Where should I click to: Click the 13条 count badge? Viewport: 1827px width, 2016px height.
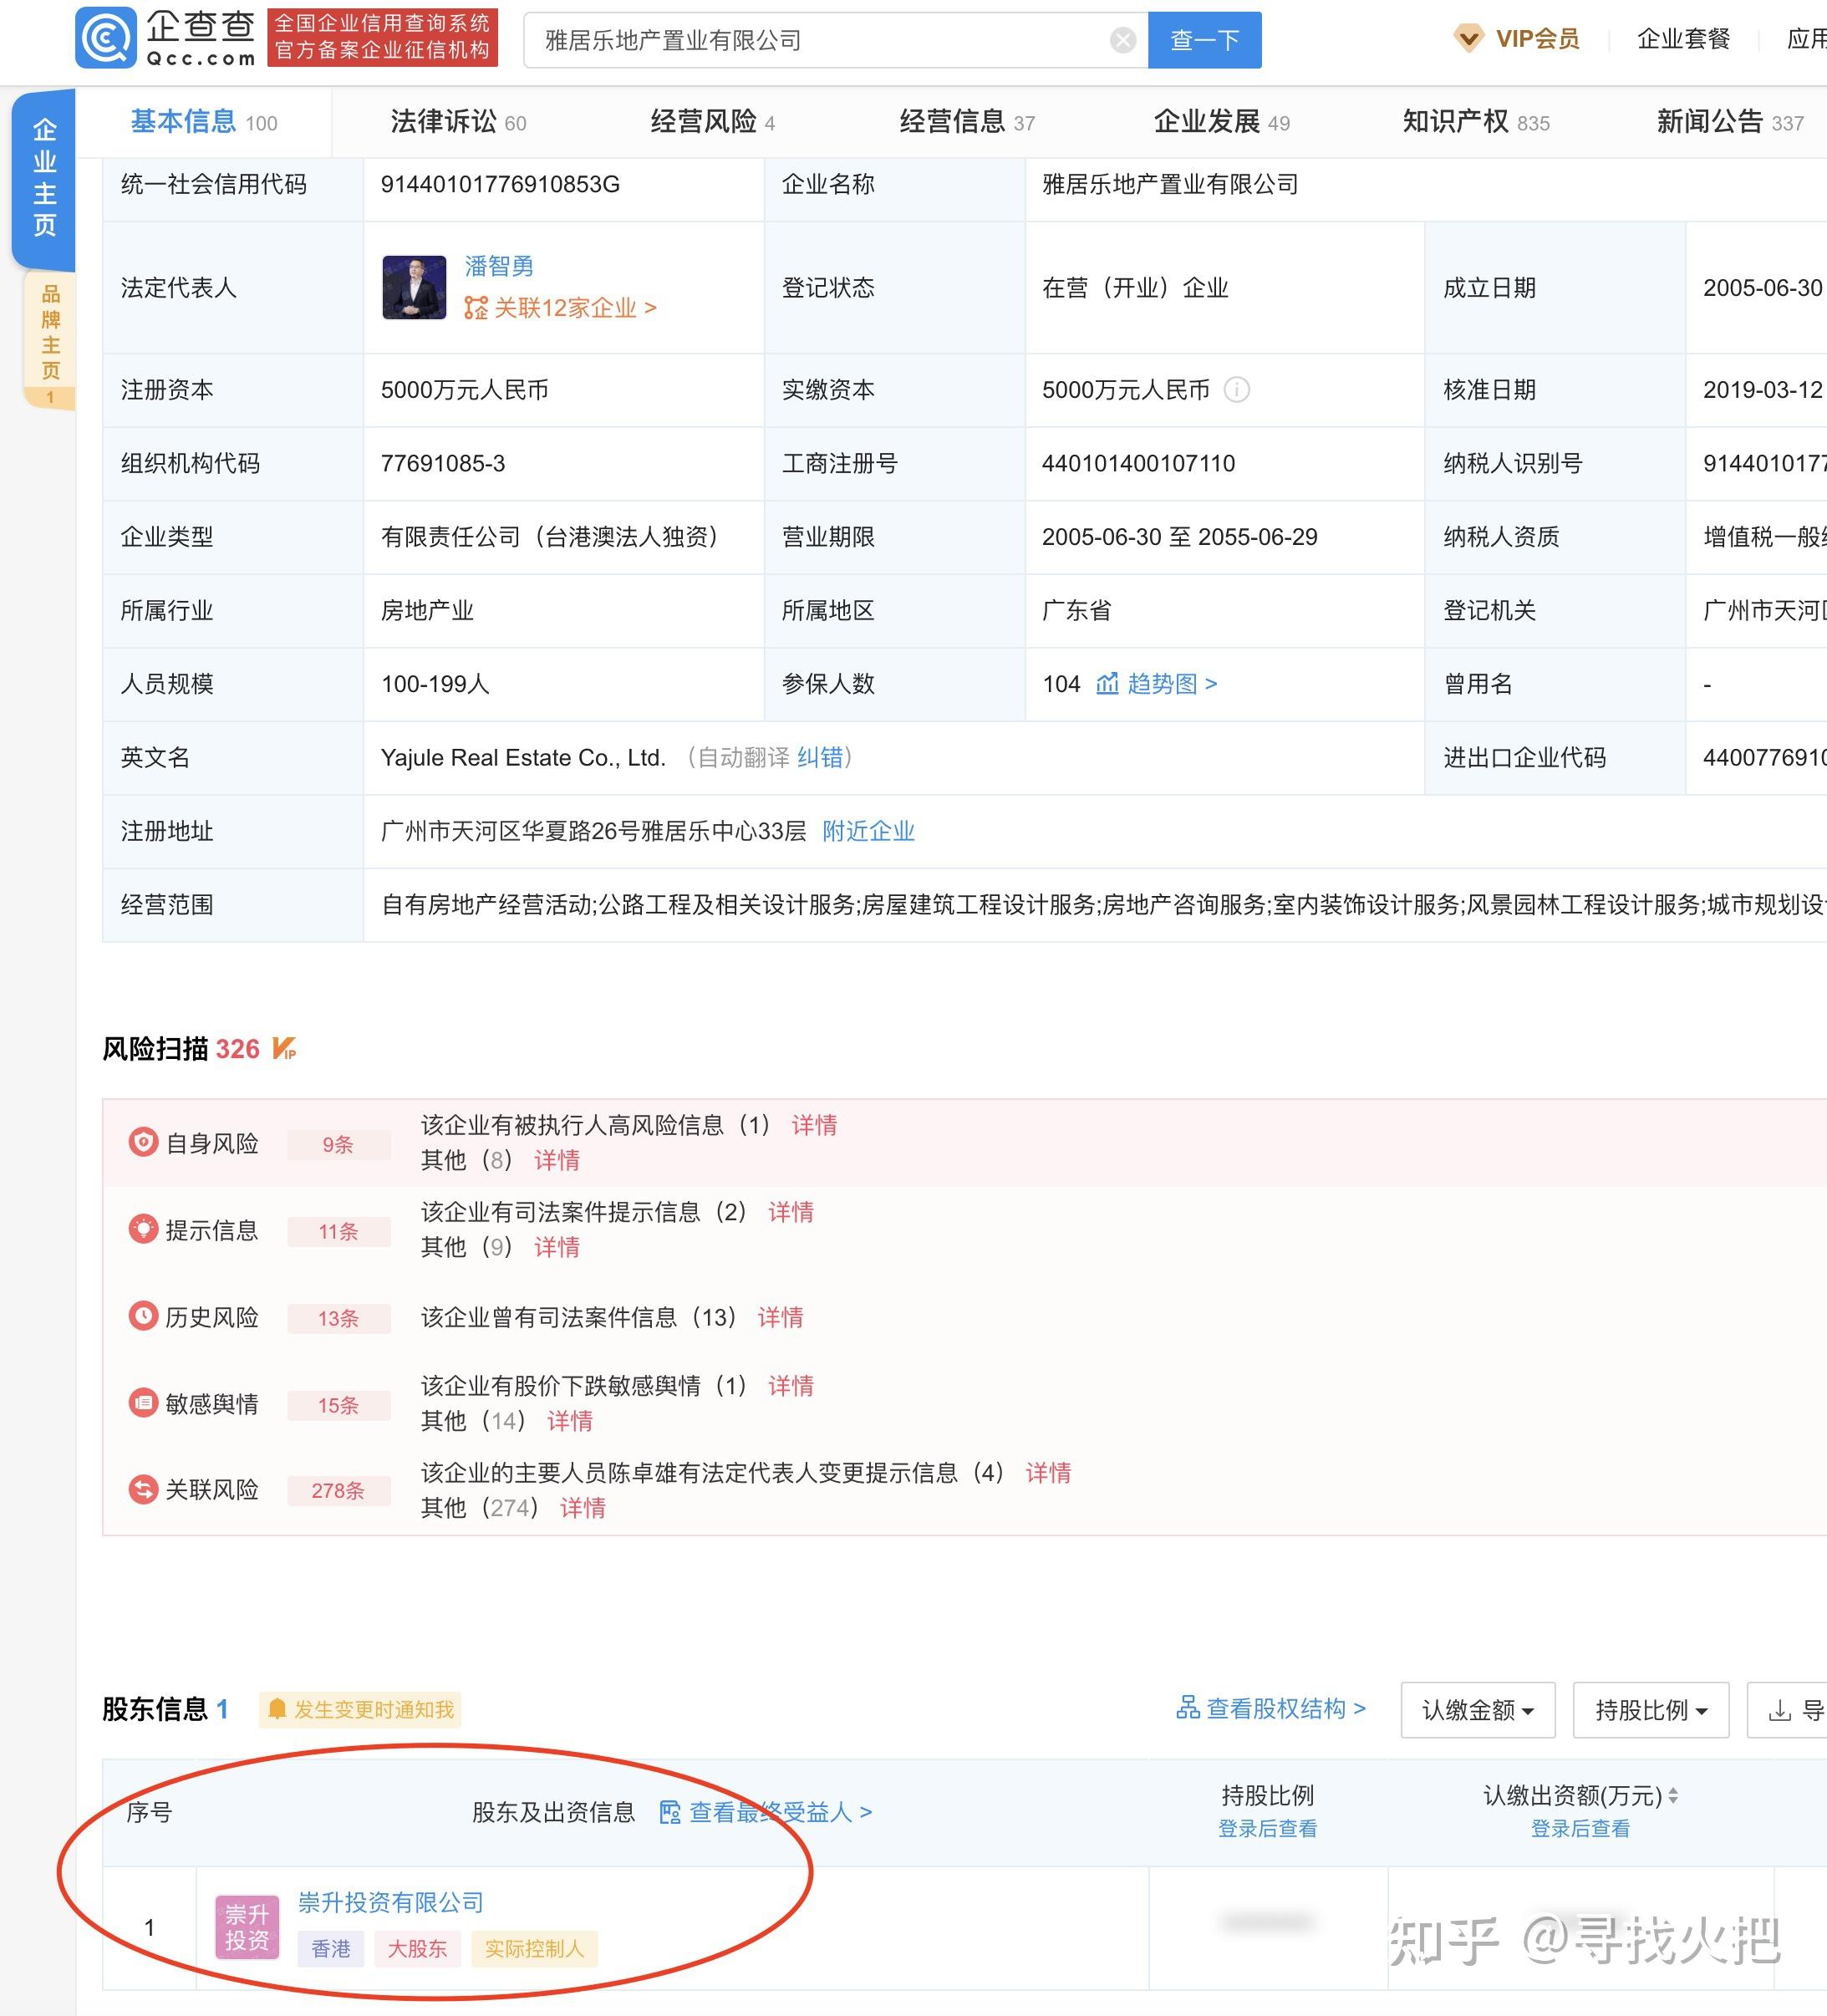pyautogui.click(x=338, y=1318)
